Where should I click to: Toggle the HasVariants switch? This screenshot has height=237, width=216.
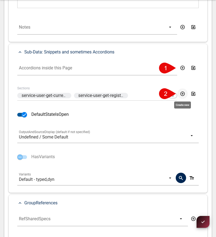(x=22, y=157)
